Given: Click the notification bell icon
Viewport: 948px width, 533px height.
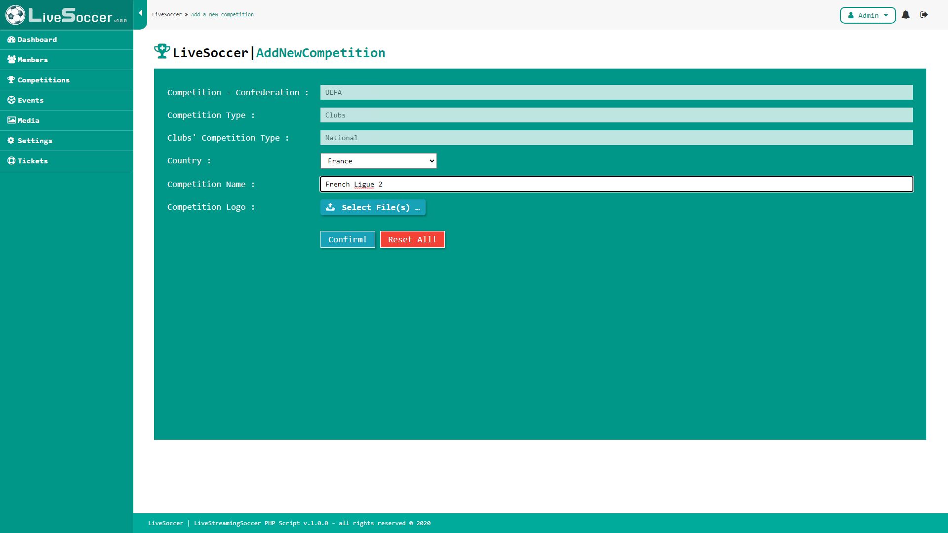Looking at the screenshot, I should [x=906, y=15].
